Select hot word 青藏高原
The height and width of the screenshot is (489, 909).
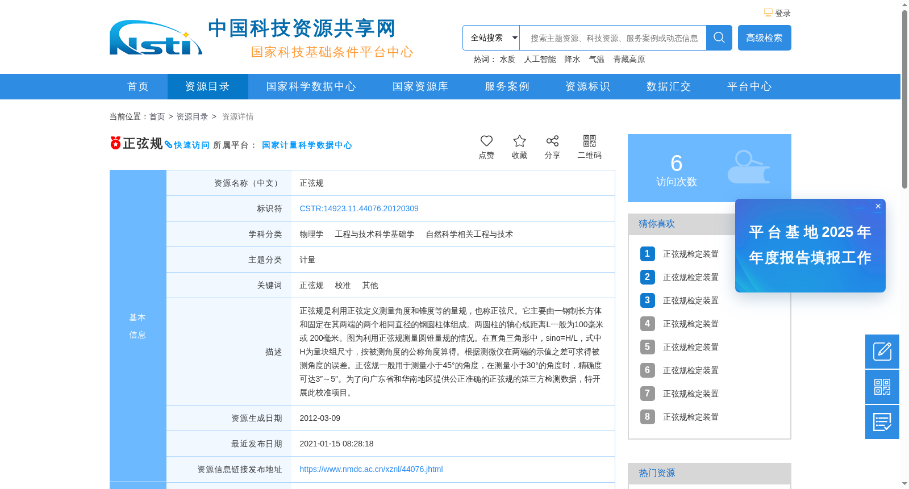pyautogui.click(x=629, y=59)
